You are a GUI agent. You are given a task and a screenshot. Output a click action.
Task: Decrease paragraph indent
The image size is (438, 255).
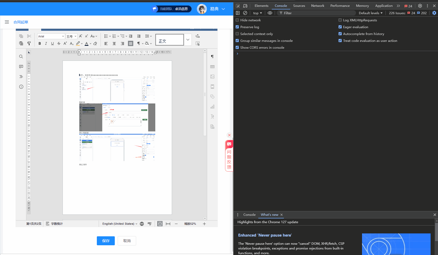click(x=131, y=36)
